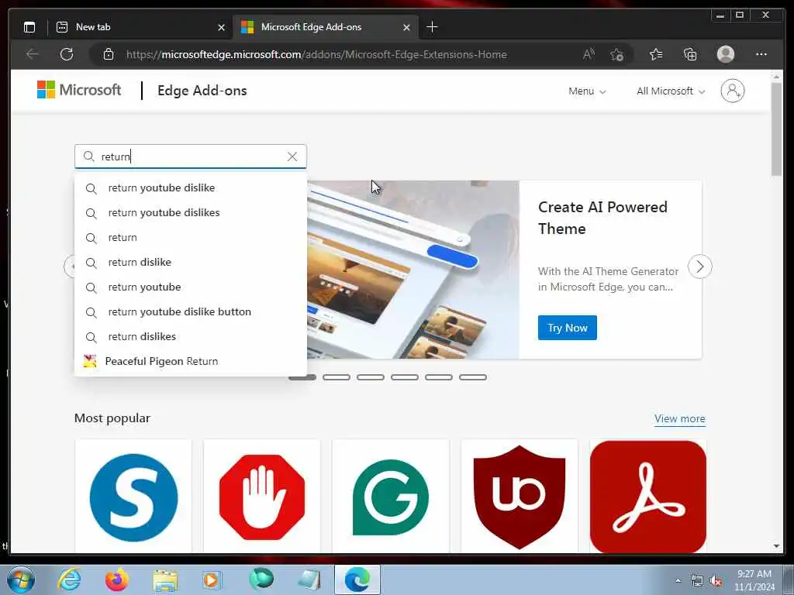
Task: Select the third carousel indicator
Action: (370, 377)
